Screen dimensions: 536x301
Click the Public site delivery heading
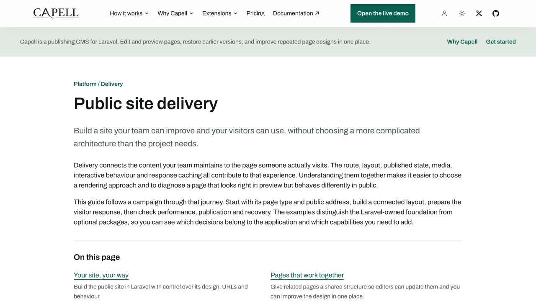pos(146,103)
